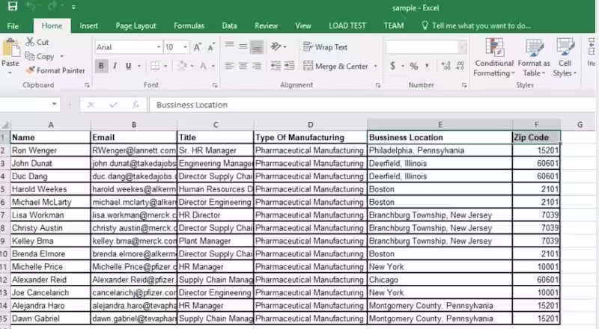Open Cell Styles menu

565,58
